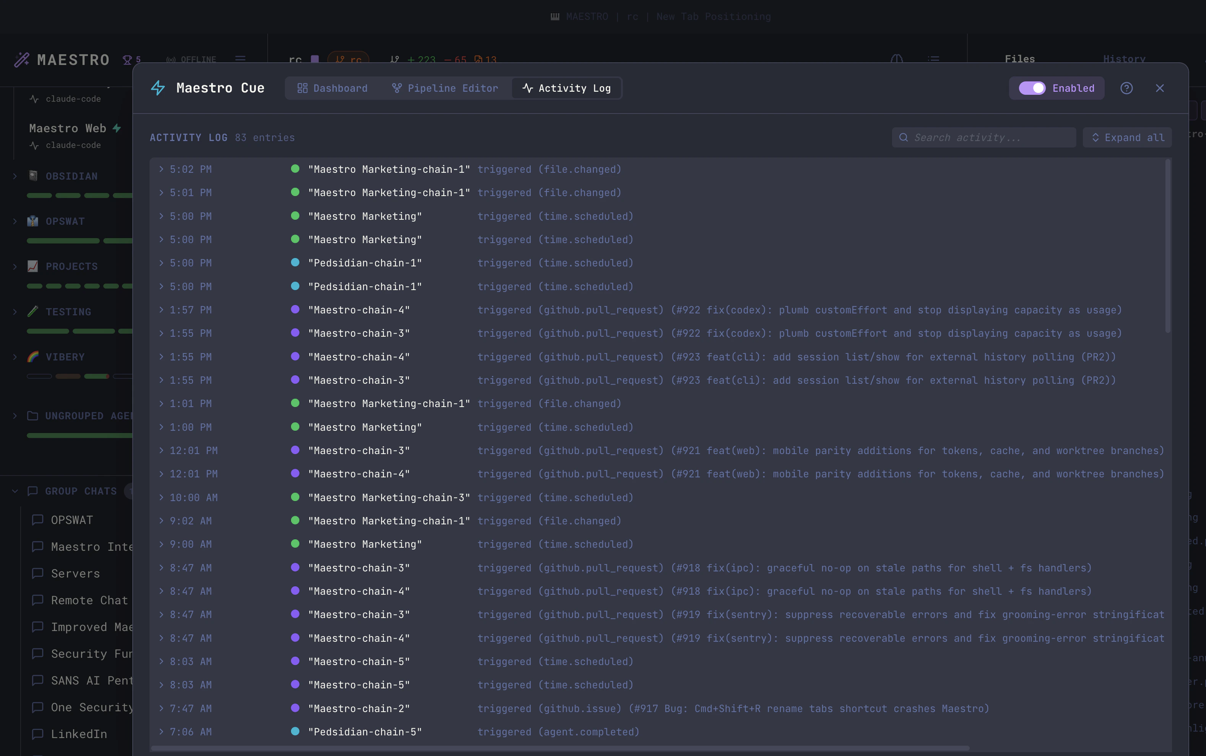1206x756 pixels.
Task: Click the green progress pill under VIBERY
Action: [96, 376]
